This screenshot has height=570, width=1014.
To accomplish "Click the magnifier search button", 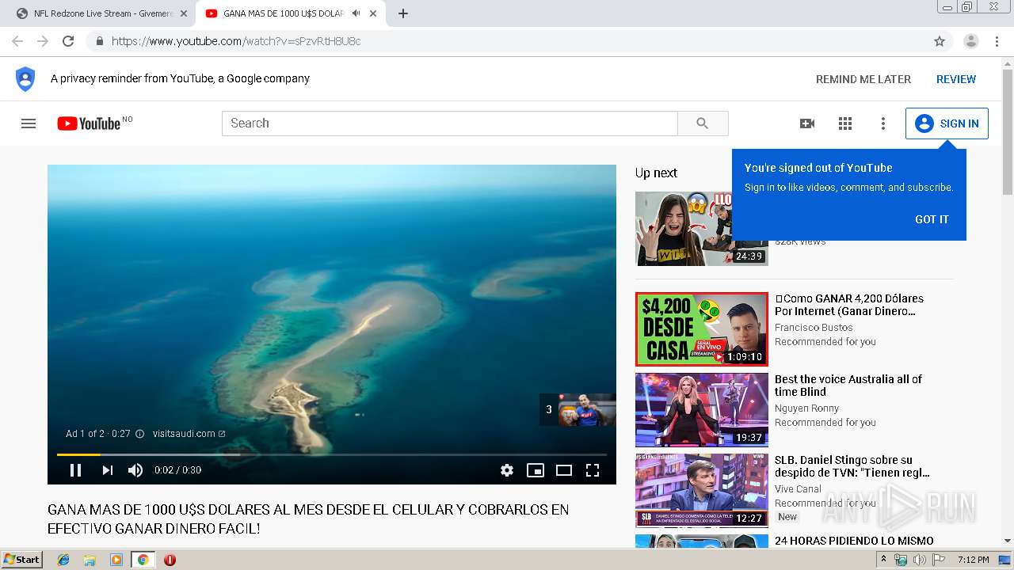I will coord(703,123).
